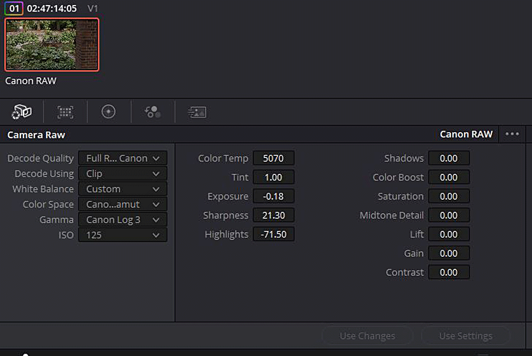This screenshot has width=532, height=356.
Task: Open the Color Match palette icon
Action: click(65, 112)
